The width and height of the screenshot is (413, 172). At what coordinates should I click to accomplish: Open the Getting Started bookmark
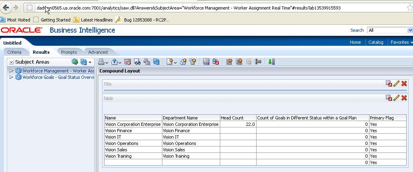click(52, 20)
